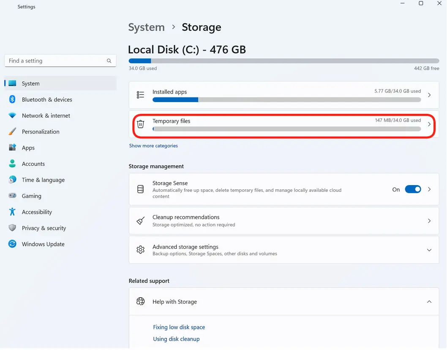Image resolution: width=447 pixels, height=350 pixels.
Task: Go to Network & internet settings
Action: tap(60, 116)
